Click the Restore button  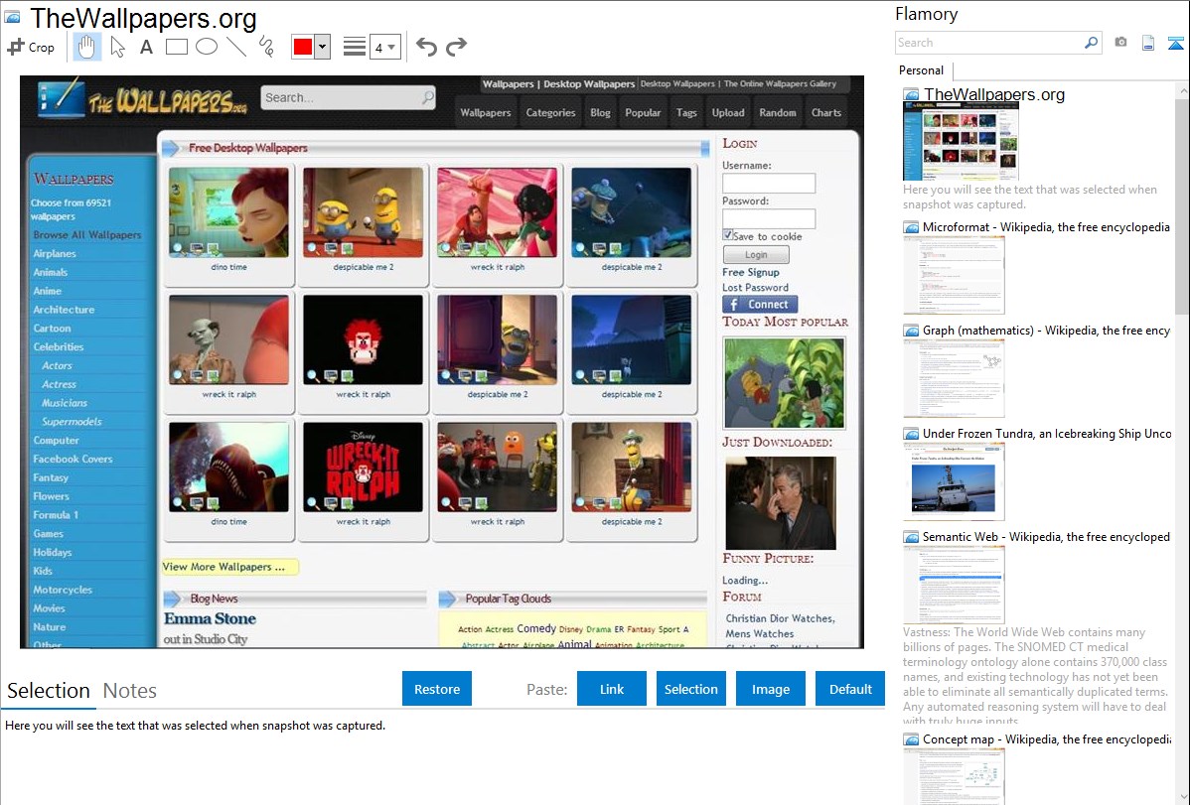[436, 689]
